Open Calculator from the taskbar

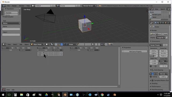(x=15, y=95)
